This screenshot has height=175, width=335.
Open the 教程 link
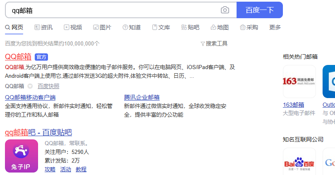click(81, 170)
